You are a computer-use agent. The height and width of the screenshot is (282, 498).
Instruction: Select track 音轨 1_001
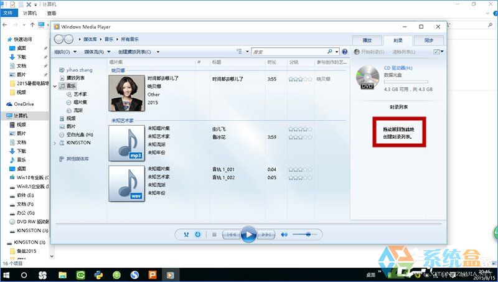[223, 169]
